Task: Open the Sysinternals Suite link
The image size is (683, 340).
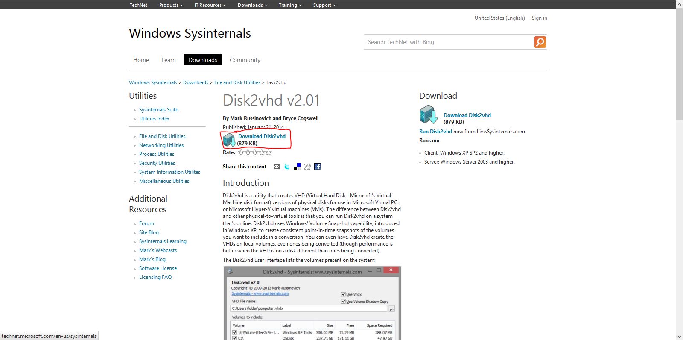Action: pos(158,110)
